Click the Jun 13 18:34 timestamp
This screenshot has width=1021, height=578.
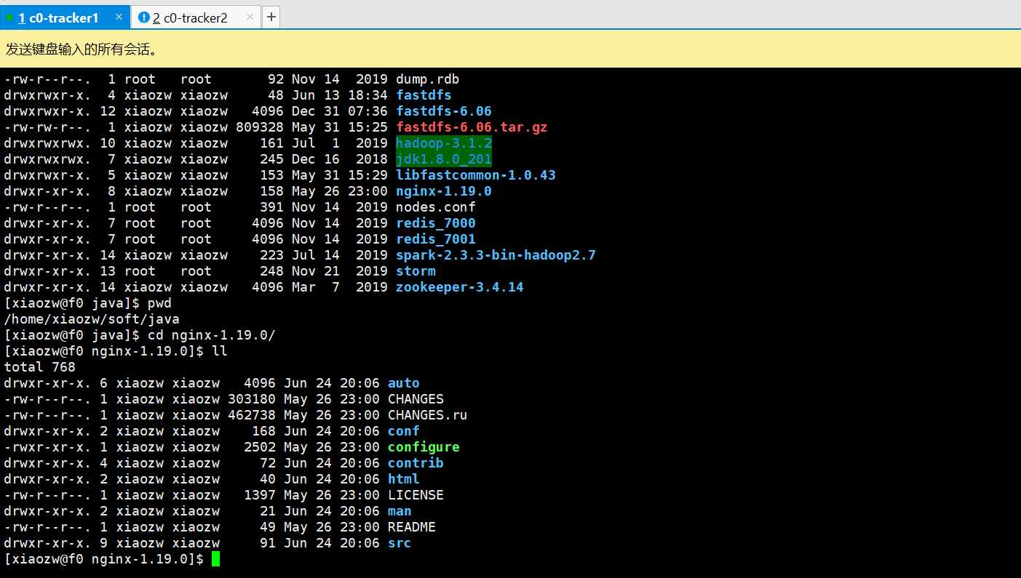(x=340, y=95)
